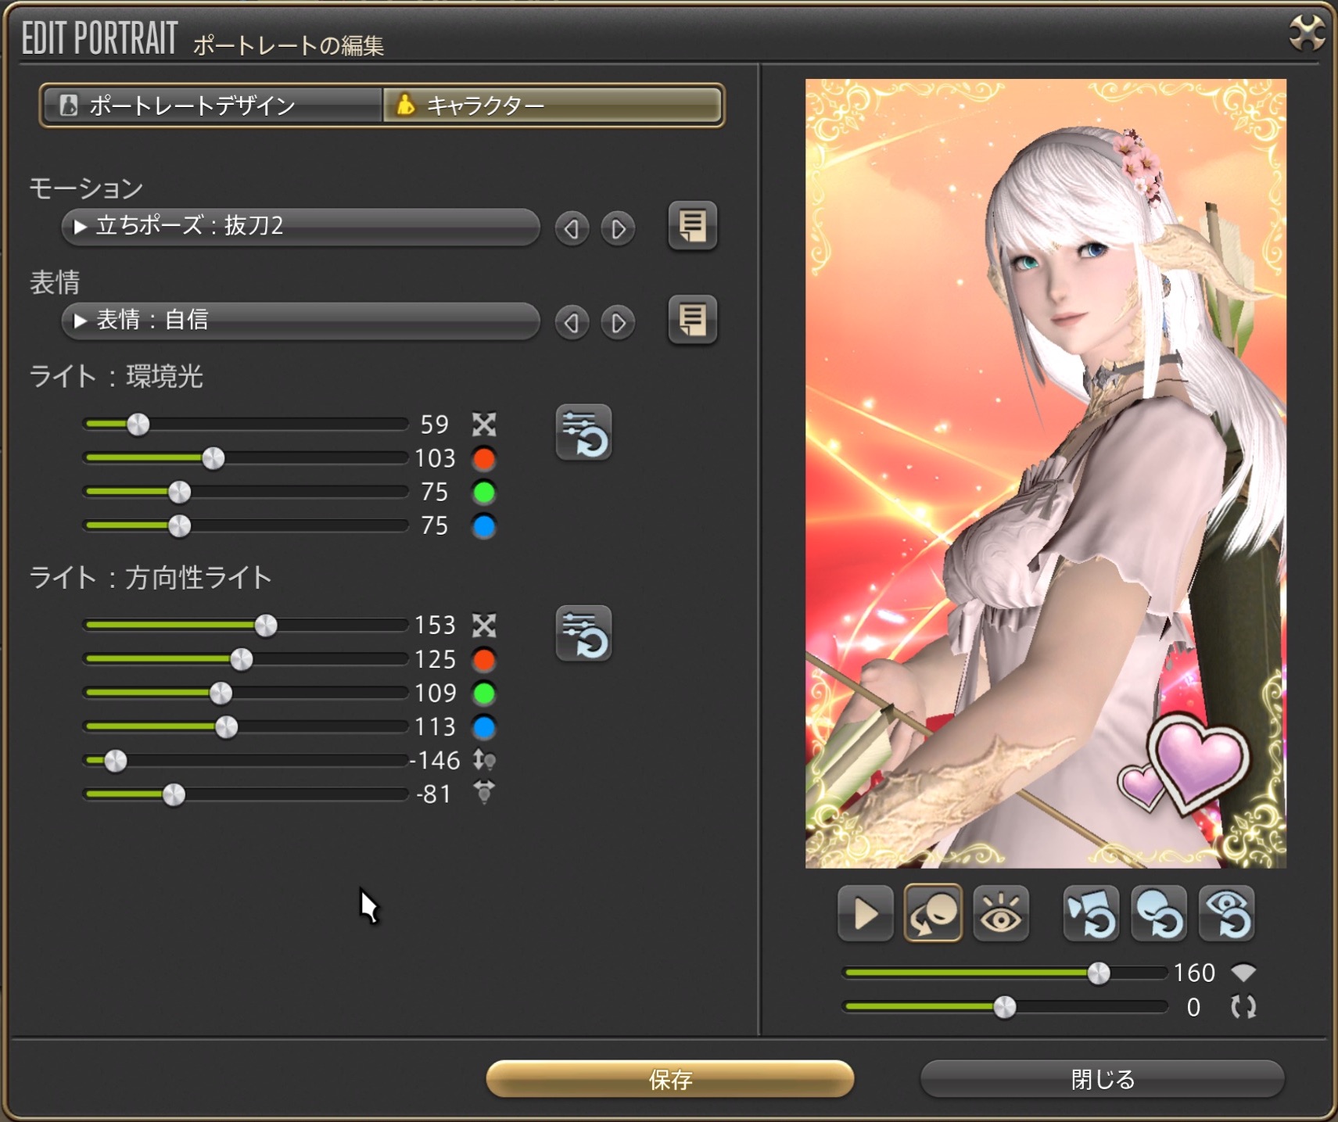
Task: Click the character portrait preview
Action: [1046, 473]
